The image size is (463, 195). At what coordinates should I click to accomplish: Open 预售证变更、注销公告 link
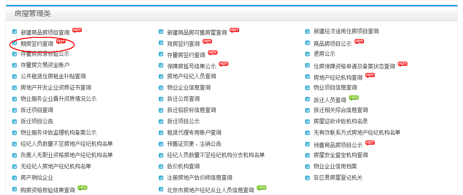[x=194, y=144]
